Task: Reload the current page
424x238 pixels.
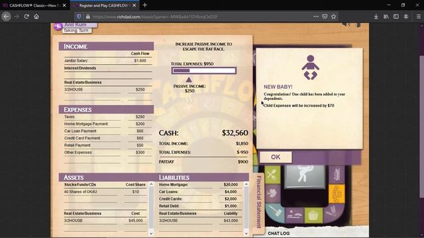Action: (26, 17)
